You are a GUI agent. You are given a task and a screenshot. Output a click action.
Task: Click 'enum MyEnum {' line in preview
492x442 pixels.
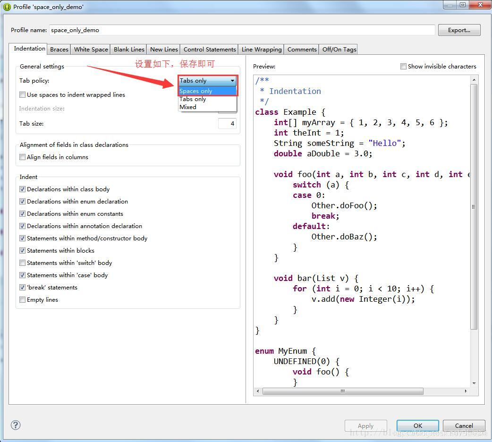click(x=286, y=351)
